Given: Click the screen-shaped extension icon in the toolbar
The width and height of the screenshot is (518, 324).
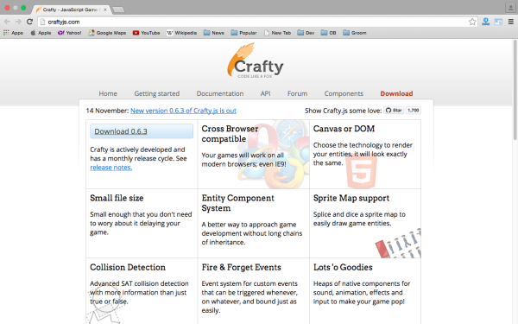Looking at the screenshot, I should (498, 22).
